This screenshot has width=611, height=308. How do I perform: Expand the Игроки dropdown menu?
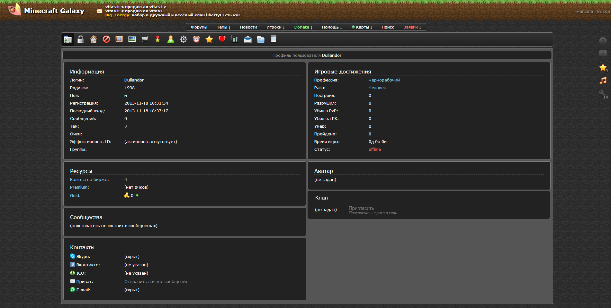pos(275,27)
